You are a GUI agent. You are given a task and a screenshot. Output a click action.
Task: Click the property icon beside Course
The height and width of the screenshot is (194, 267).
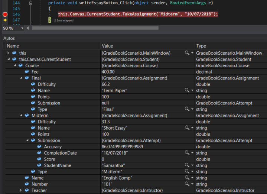[20, 65]
